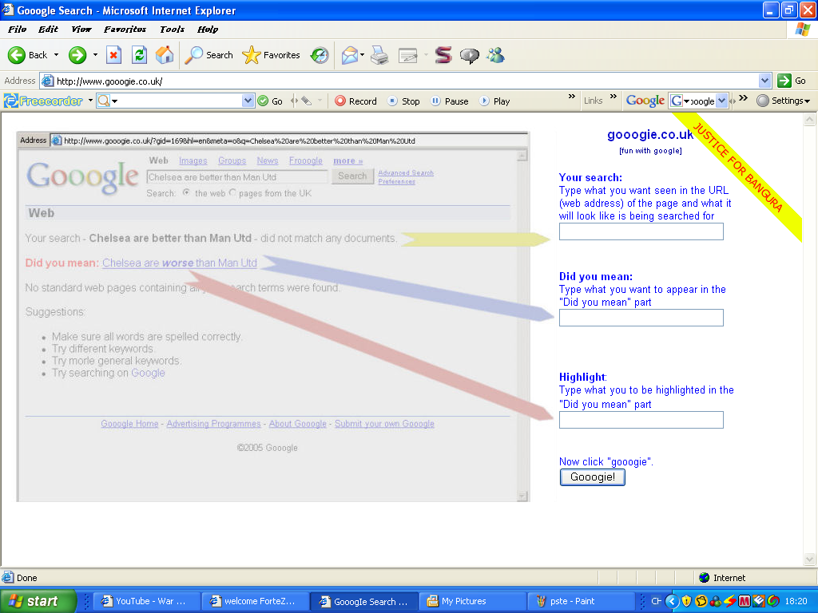Go to Home page icon
The image size is (818, 613).
165,55
